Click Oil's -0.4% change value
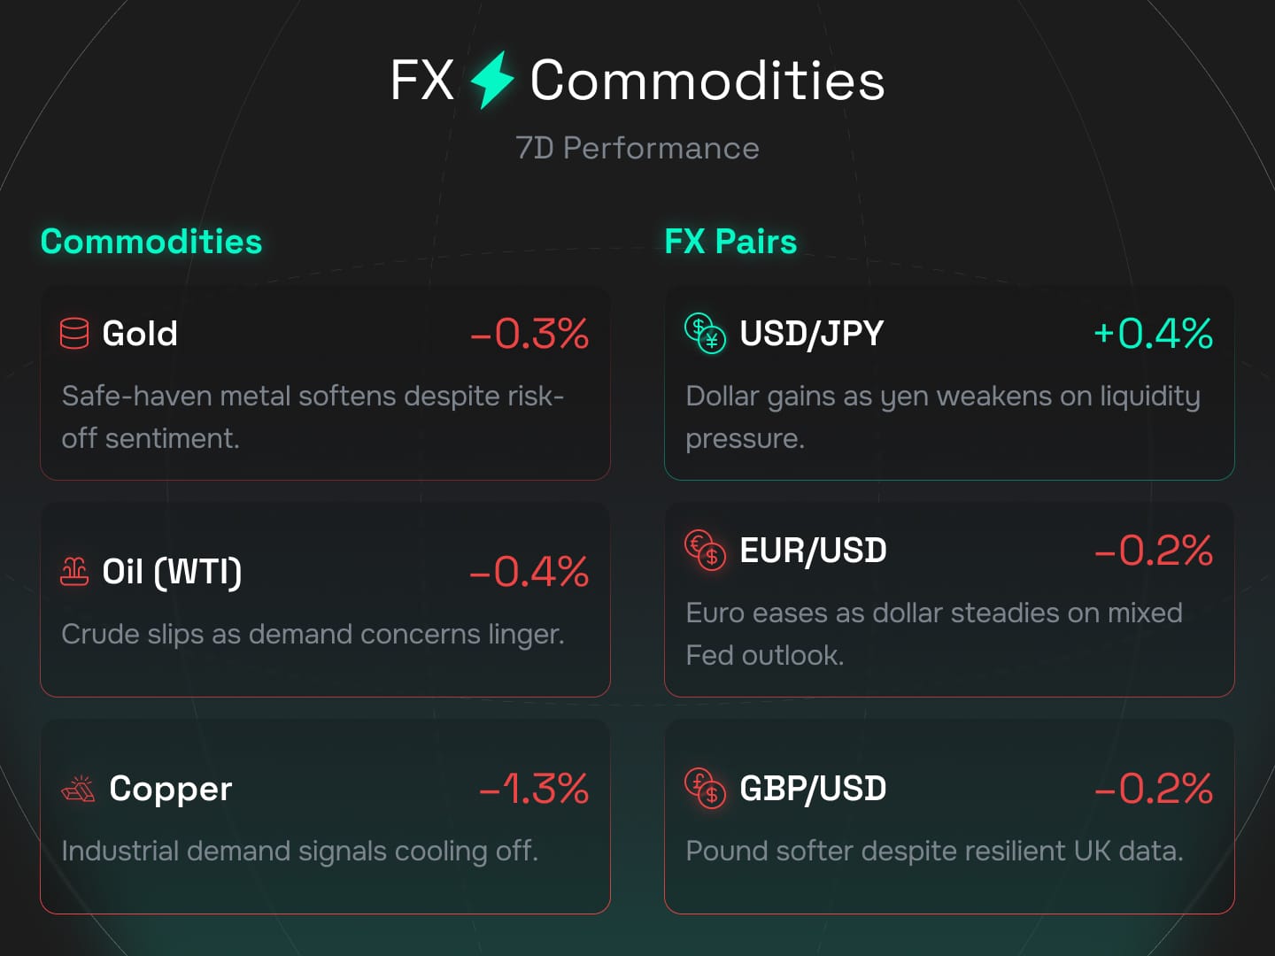1275x956 pixels. [529, 572]
